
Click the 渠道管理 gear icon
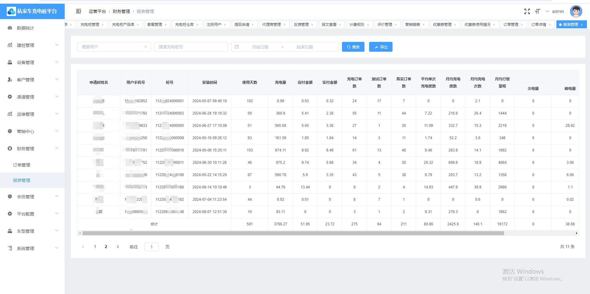coord(10,97)
